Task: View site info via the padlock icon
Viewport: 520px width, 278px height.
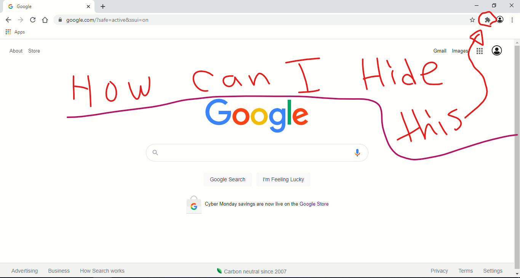Action: [x=60, y=20]
